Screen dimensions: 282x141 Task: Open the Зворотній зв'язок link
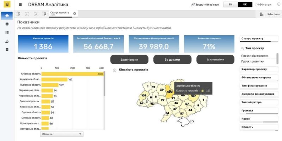point(205,5)
